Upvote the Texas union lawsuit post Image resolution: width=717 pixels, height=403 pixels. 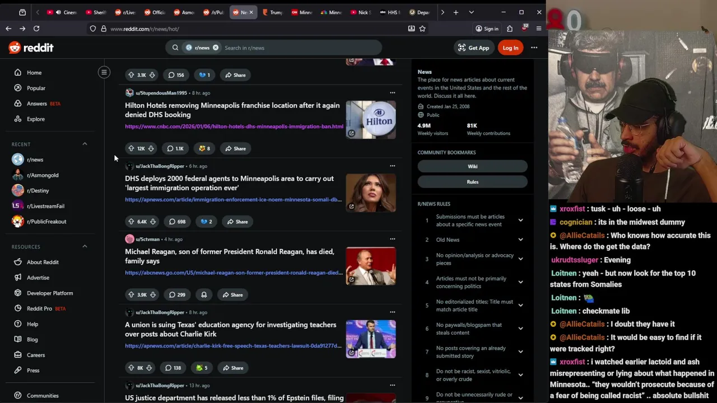coord(131,368)
